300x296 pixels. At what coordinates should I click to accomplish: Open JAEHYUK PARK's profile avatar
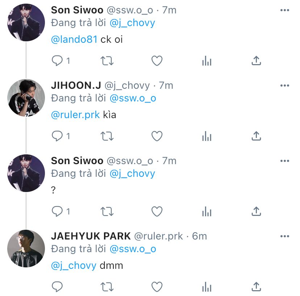coord(26,249)
